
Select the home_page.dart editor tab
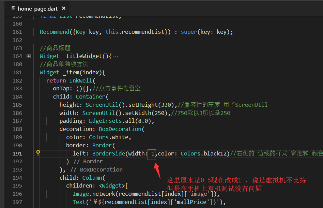coord(37,9)
